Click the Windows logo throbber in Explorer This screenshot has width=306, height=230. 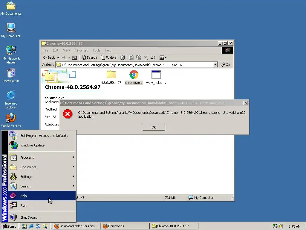pos(227,50)
